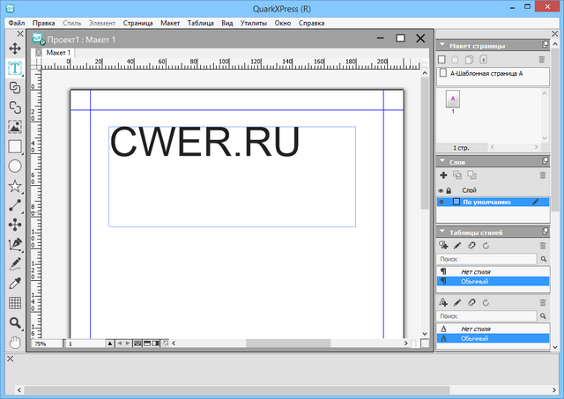The image size is (564, 399).
Task: Click the zoom percentage field showing 75%
Action: pyautogui.click(x=42, y=343)
